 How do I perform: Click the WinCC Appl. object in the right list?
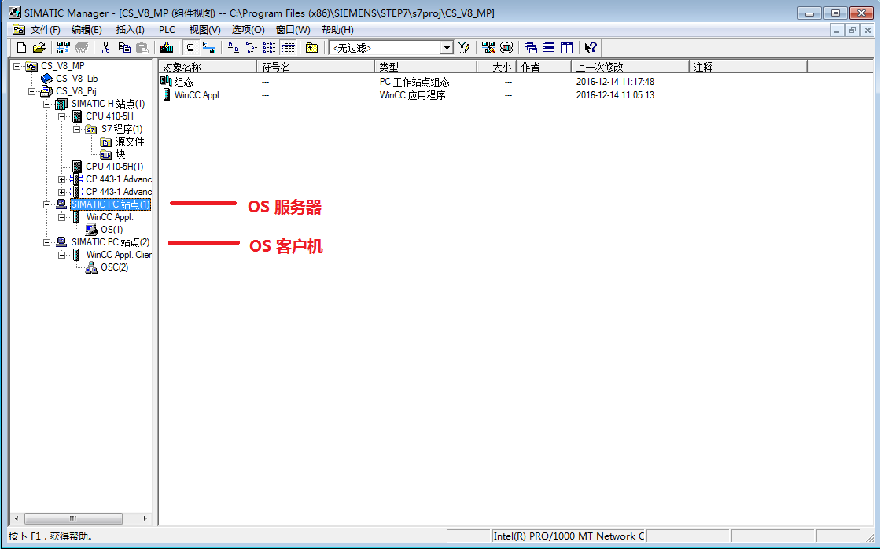tap(198, 95)
